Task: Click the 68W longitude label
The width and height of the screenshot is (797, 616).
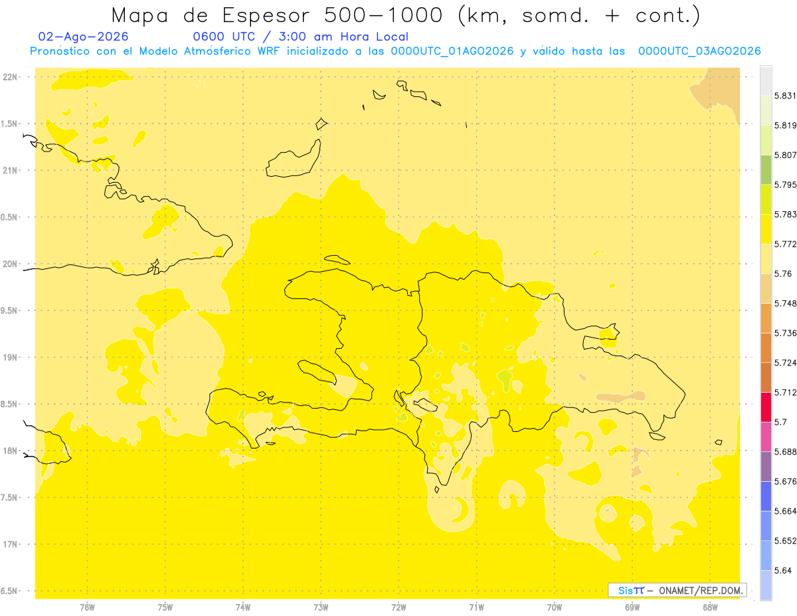Action: [x=710, y=607]
